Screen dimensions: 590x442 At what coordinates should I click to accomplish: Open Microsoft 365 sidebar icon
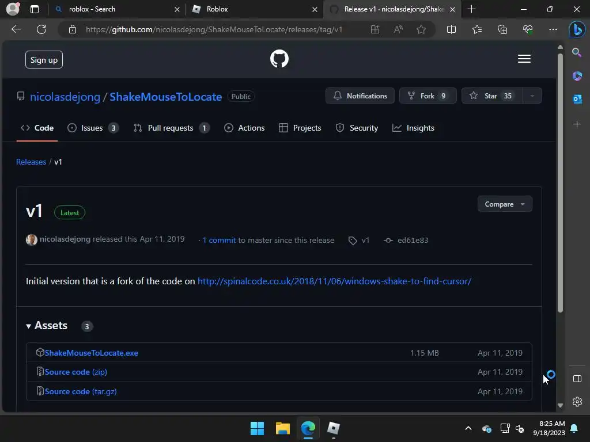pyautogui.click(x=577, y=76)
